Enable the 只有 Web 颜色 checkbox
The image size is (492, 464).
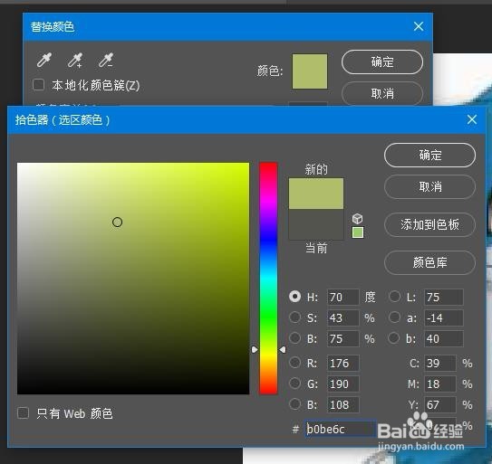point(24,413)
